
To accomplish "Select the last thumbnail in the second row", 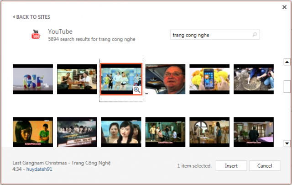I will 253,132.
